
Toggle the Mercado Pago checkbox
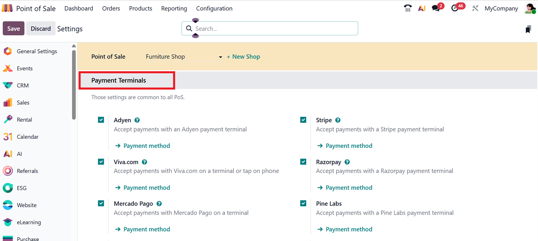(101, 203)
